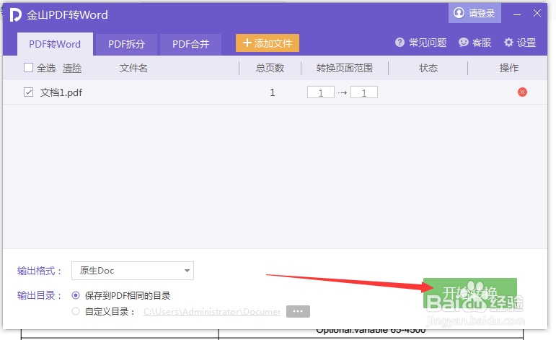Click the 转换页面范围 column header
The image size is (556, 340).
point(344,68)
